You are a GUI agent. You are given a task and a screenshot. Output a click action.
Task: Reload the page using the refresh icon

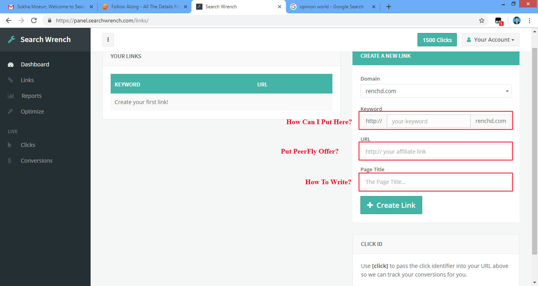pyautogui.click(x=34, y=20)
